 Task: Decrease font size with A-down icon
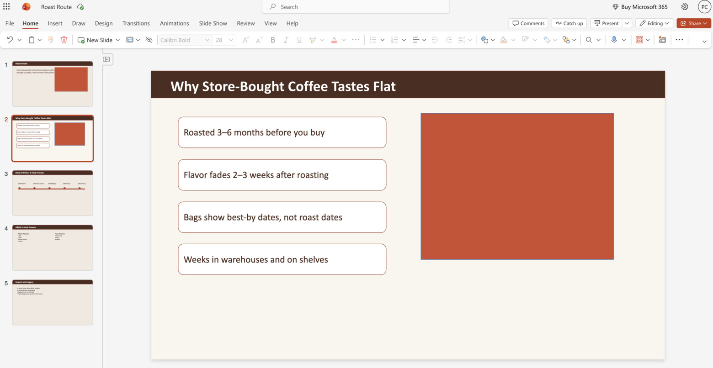(259, 40)
